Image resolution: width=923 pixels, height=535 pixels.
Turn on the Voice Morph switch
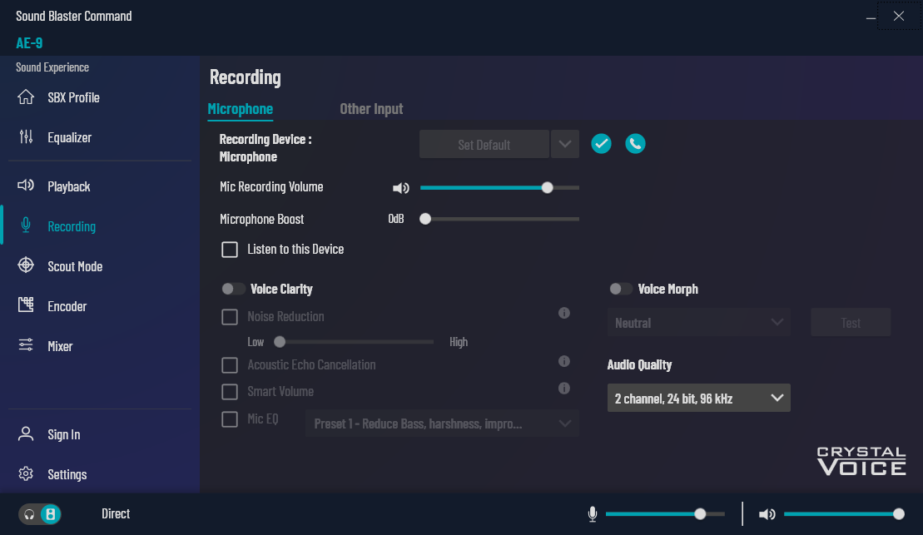click(x=621, y=289)
